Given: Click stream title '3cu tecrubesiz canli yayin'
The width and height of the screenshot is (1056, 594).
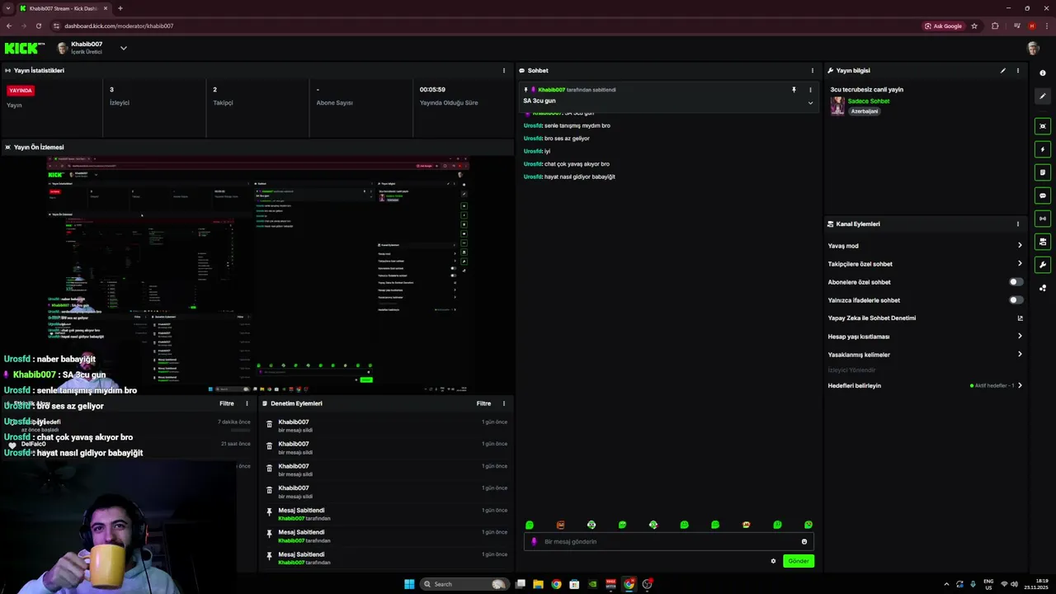Looking at the screenshot, I should pos(867,89).
